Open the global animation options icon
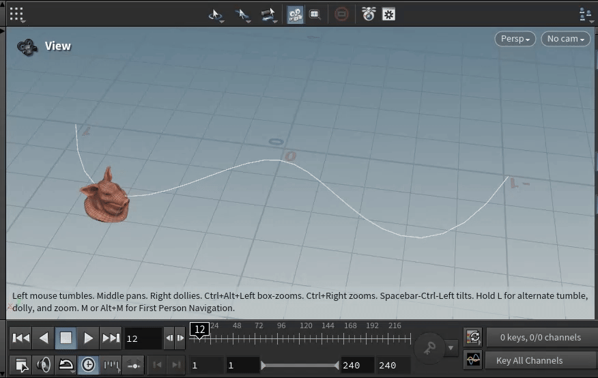This screenshot has width=598, height=378. coord(21,365)
